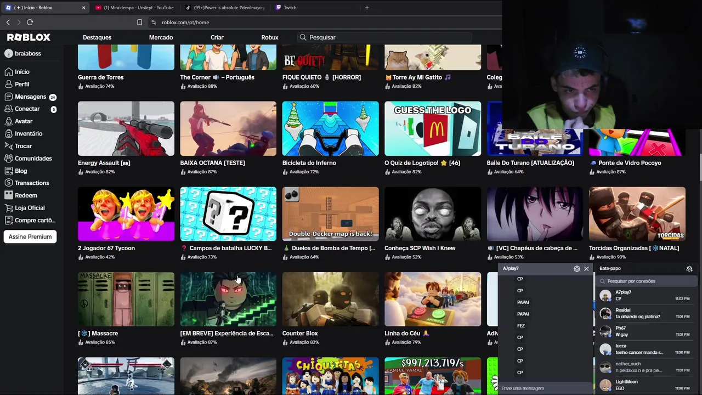Click the Torre Ay Mi Gatito title link

(x=417, y=77)
